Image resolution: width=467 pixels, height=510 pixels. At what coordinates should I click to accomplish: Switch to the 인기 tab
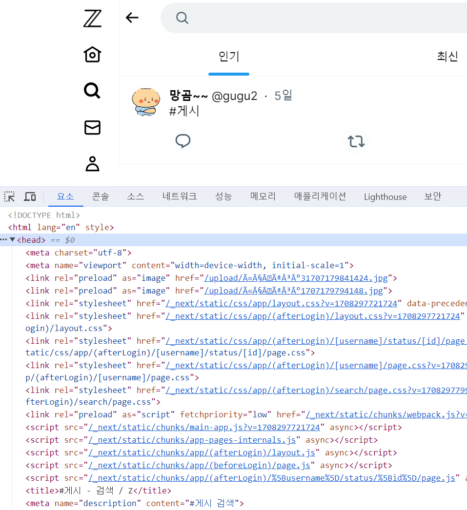pos(229,56)
